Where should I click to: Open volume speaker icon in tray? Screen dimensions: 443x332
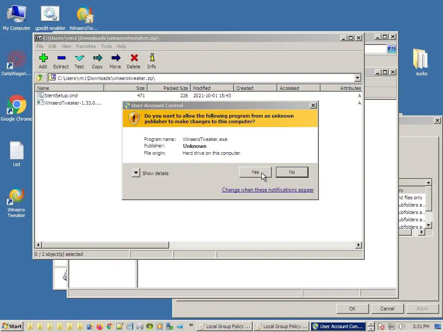click(x=401, y=327)
